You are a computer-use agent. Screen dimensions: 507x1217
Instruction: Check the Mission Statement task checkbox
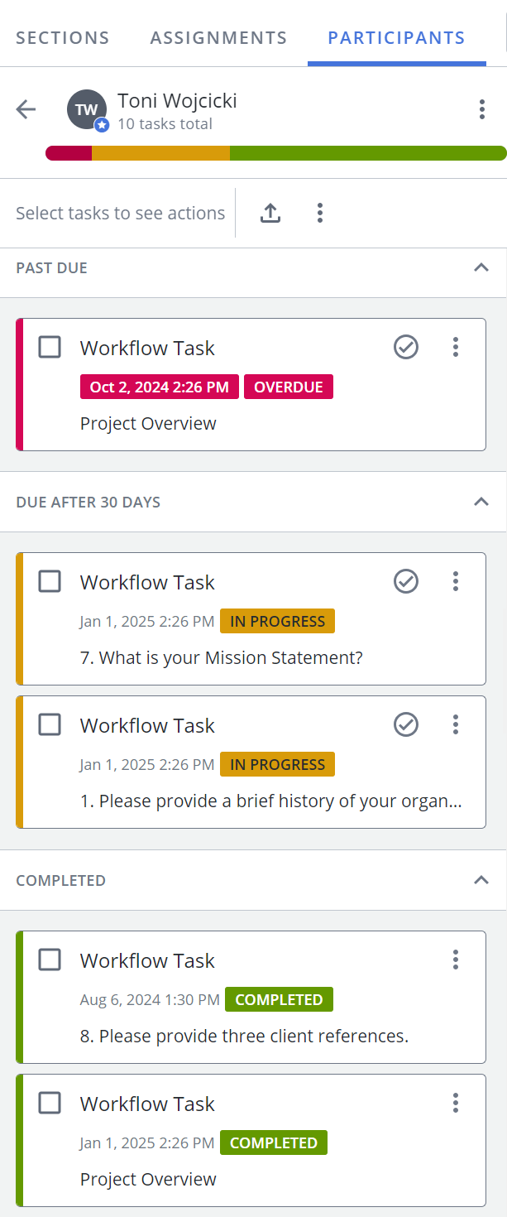50,581
